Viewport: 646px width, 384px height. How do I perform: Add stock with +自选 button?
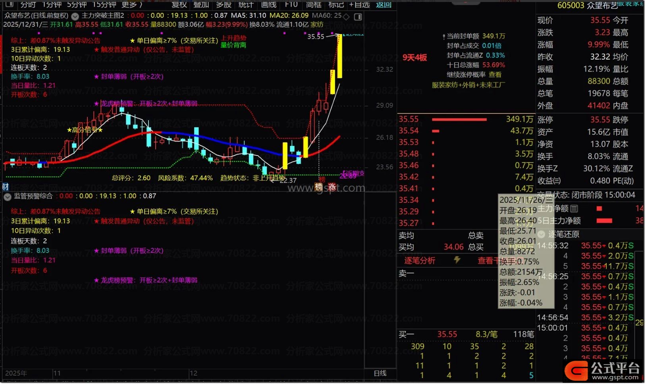359,4
